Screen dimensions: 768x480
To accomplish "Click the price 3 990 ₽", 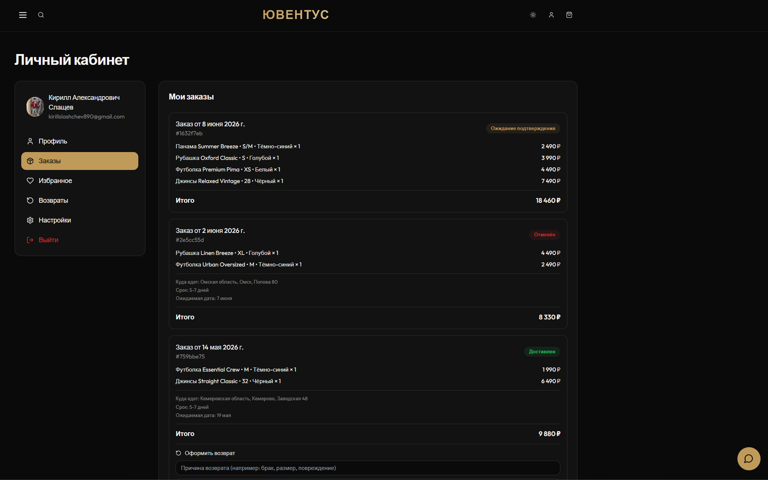I will pos(551,158).
